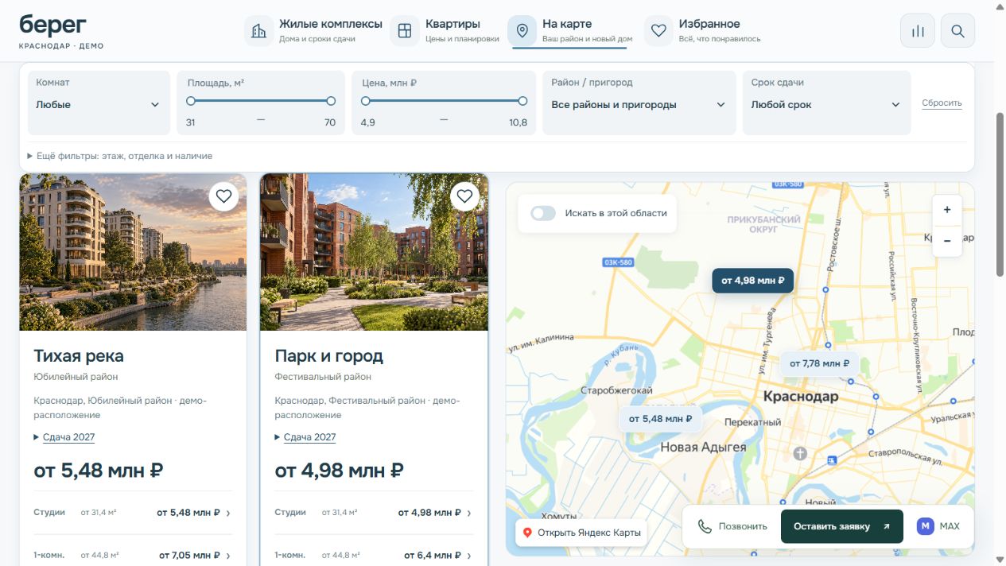Click the phone icon beside Позвонить
The width and height of the screenshot is (1006, 566).
coord(705,526)
